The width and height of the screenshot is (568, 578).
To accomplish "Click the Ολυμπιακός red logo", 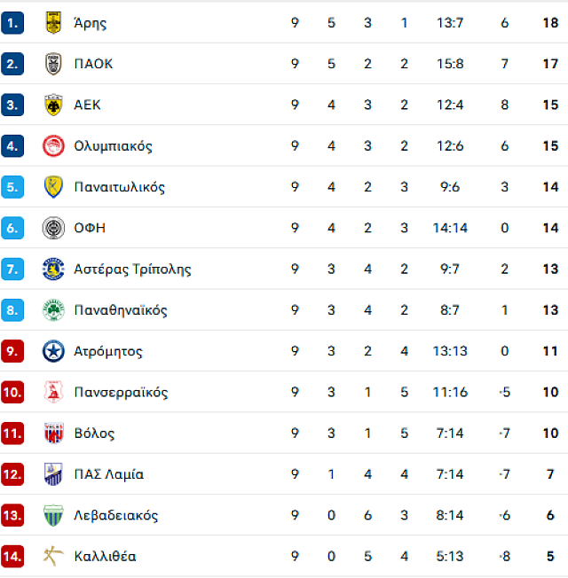I will (x=53, y=146).
